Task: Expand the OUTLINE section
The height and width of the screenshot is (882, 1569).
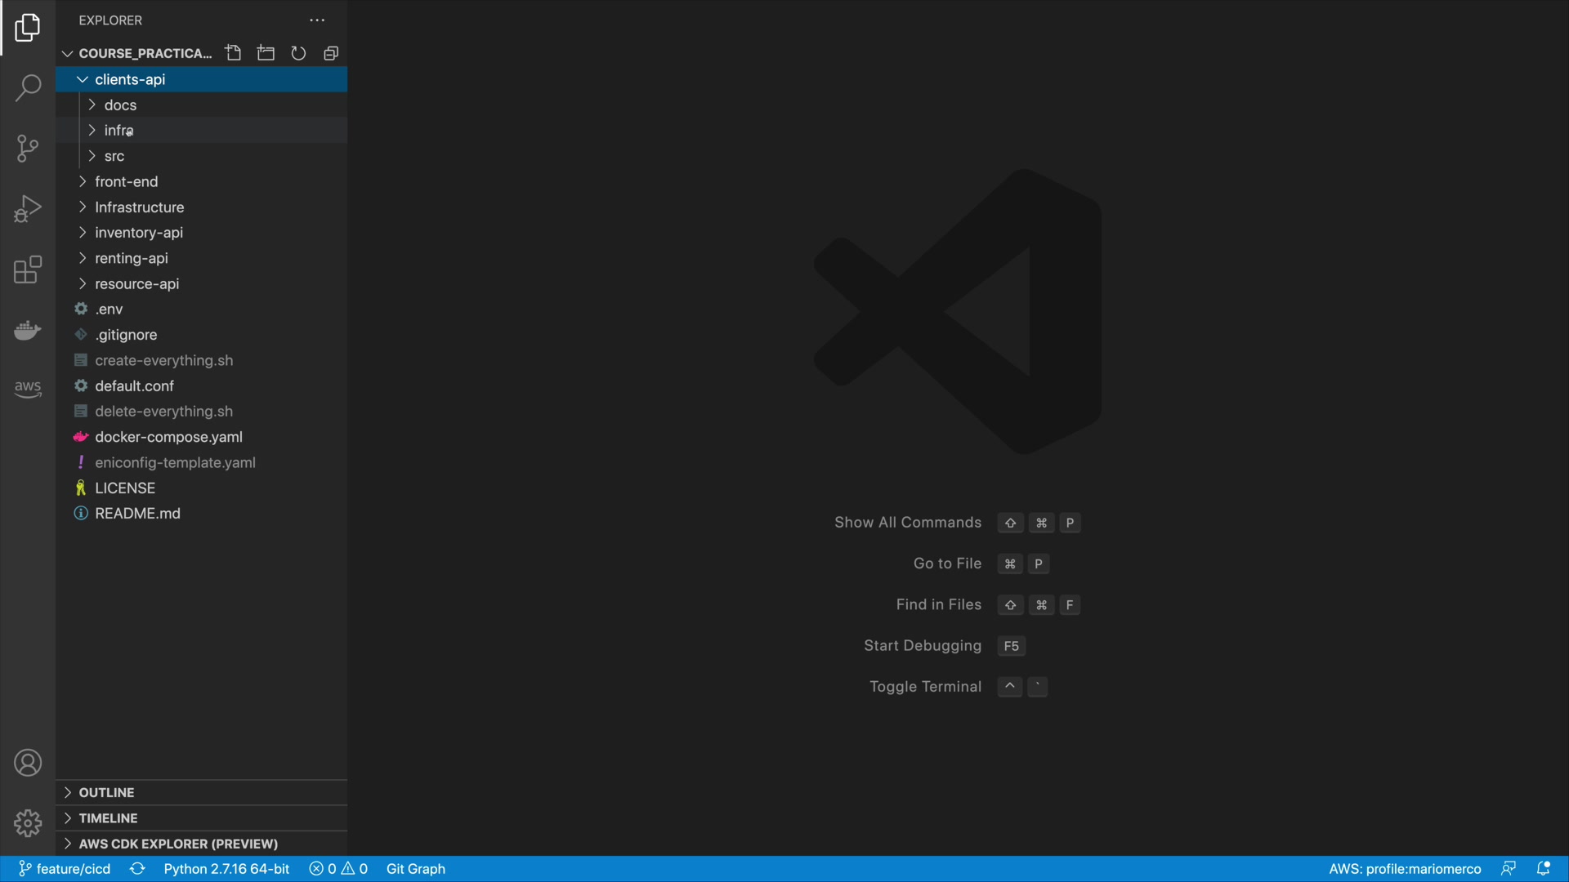Action: tap(106, 792)
